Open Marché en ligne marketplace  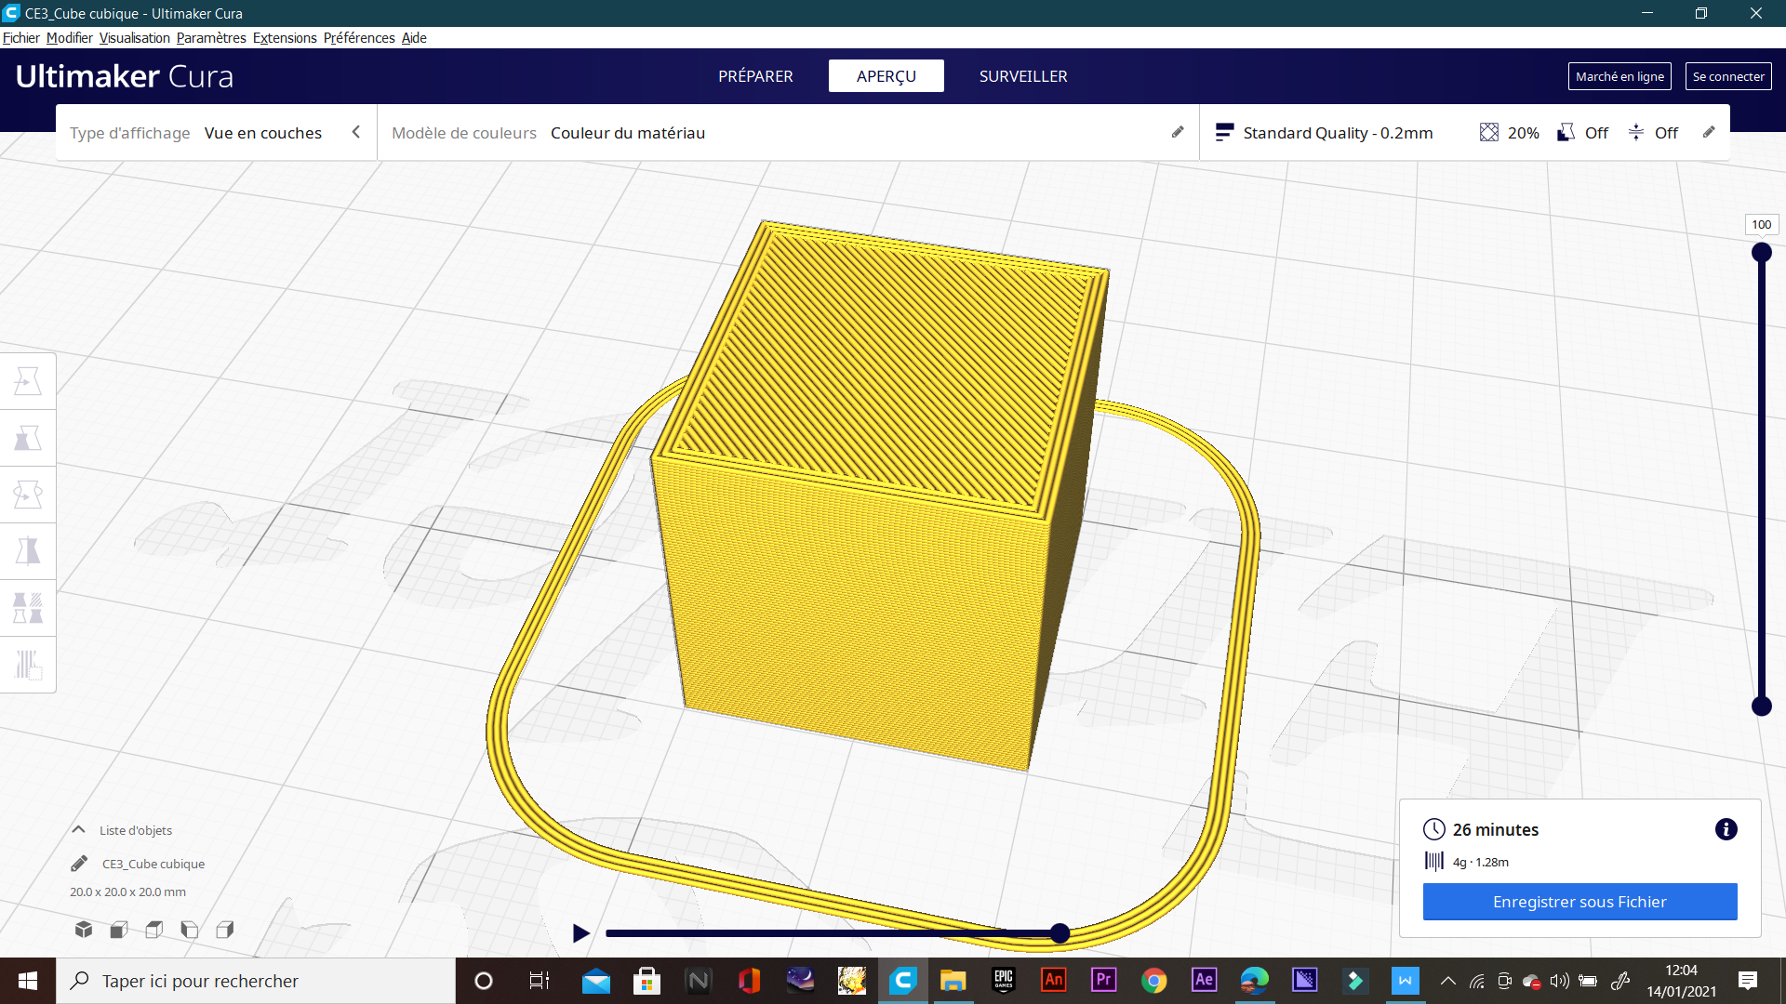(1619, 76)
